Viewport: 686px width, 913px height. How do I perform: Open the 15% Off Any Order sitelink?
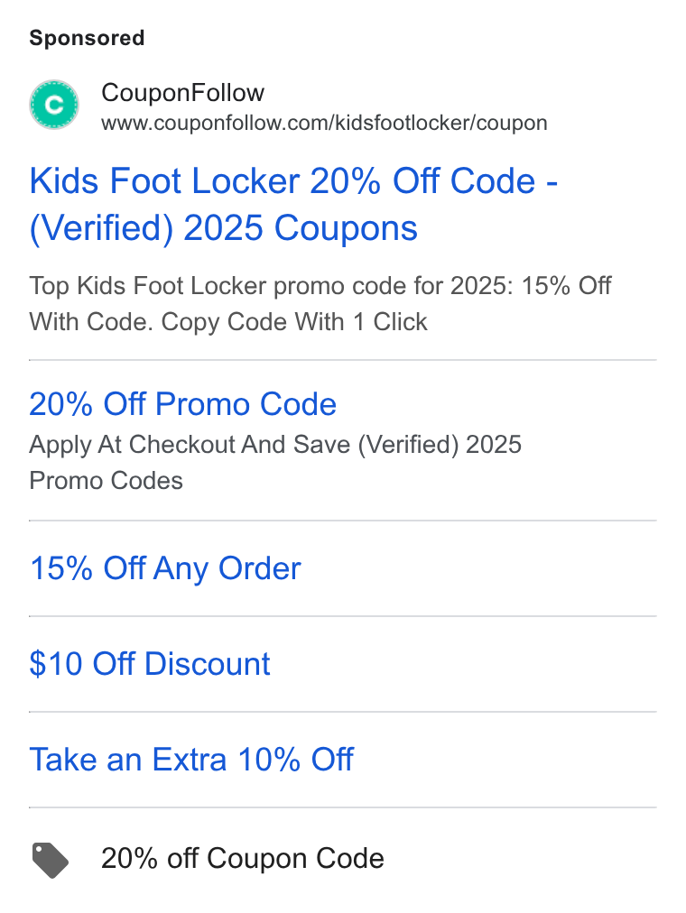(x=165, y=568)
